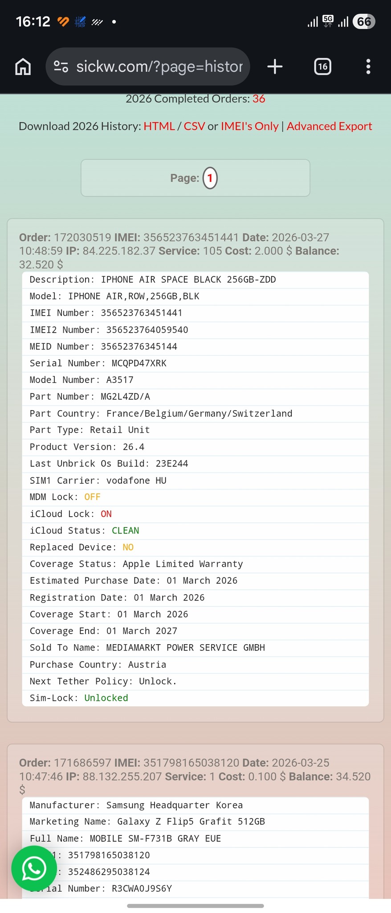This screenshot has height=913, width=391.
Task: Tap the 5G signal status icon
Action: coord(328,21)
